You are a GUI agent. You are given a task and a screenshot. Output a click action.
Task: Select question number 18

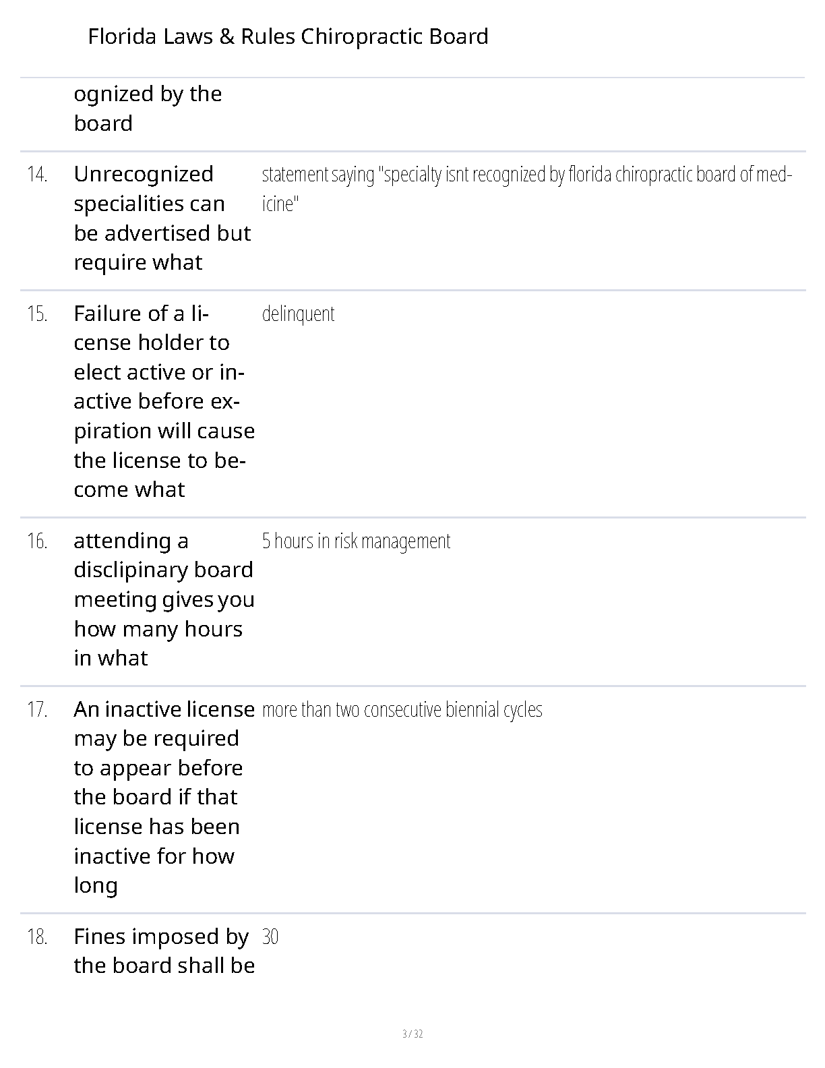[x=37, y=937]
